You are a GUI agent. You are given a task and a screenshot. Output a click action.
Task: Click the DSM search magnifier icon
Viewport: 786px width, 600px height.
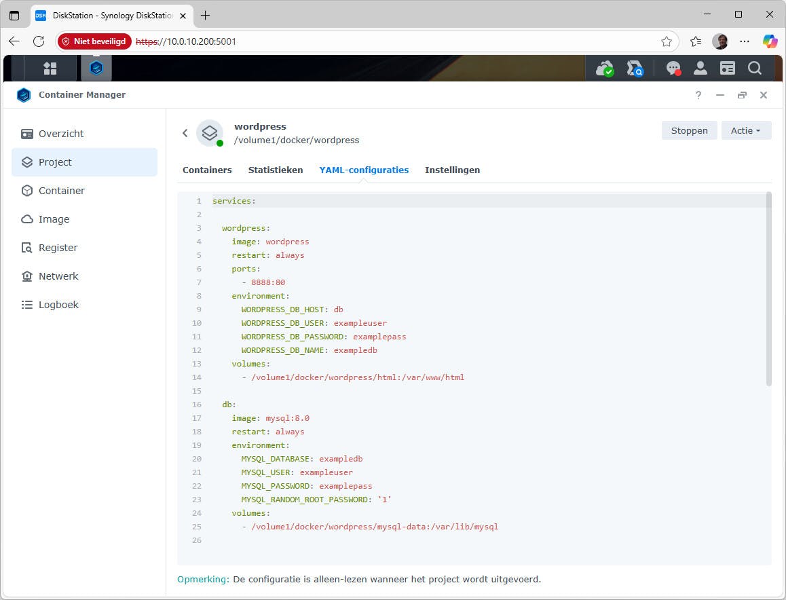tap(754, 68)
